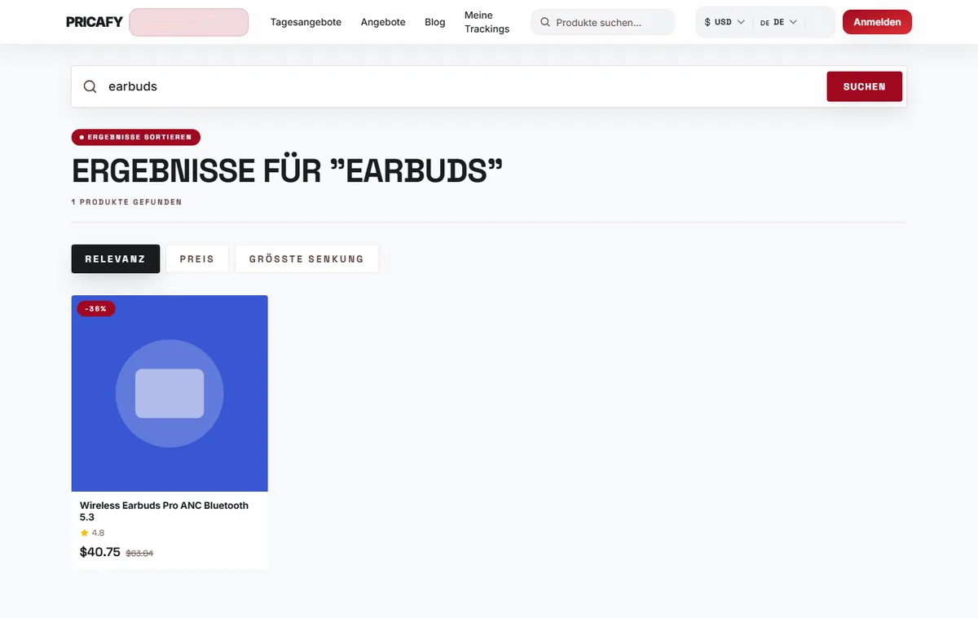Click the $40.75 price
978x618 pixels.
coord(100,552)
